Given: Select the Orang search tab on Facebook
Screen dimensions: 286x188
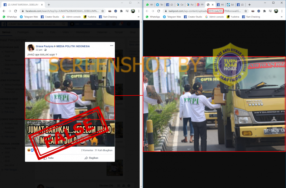Looking at the screenshot, I should [x=39, y=32].
